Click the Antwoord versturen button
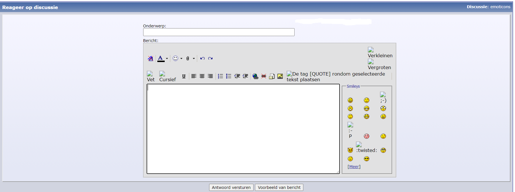 click(231, 187)
